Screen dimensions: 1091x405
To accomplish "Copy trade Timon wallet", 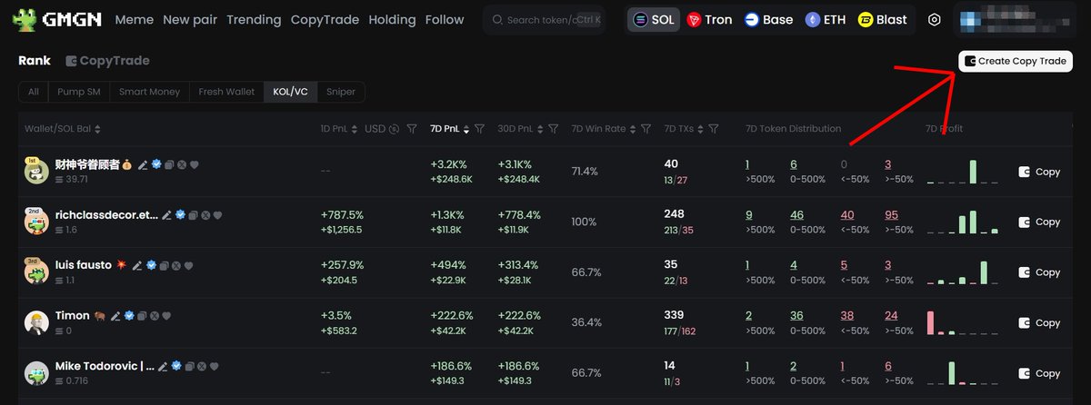I will (1039, 322).
